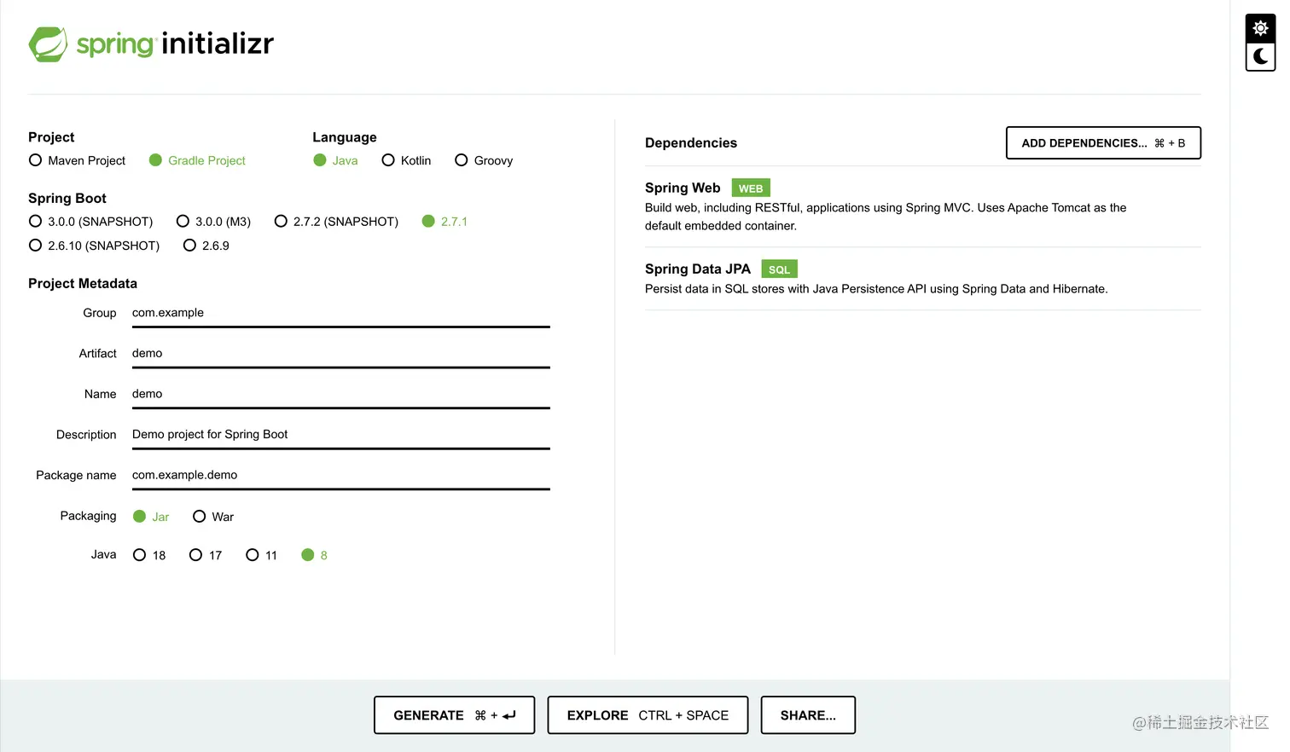1290x752 pixels.
Task: Click the Spring Initializr logo
Action: [x=151, y=43]
